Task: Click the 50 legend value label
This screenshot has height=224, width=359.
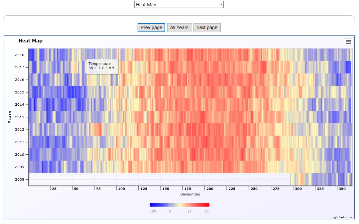Action: coord(206,211)
